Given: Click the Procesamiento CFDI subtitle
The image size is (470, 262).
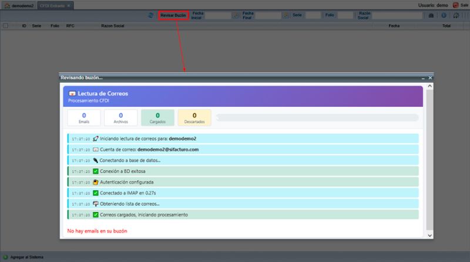Looking at the screenshot, I should (89, 101).
